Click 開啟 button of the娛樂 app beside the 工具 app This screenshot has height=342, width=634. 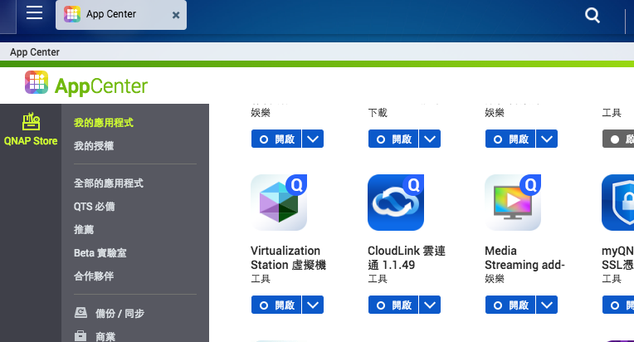pyautogui.click(x=510, y=139)
